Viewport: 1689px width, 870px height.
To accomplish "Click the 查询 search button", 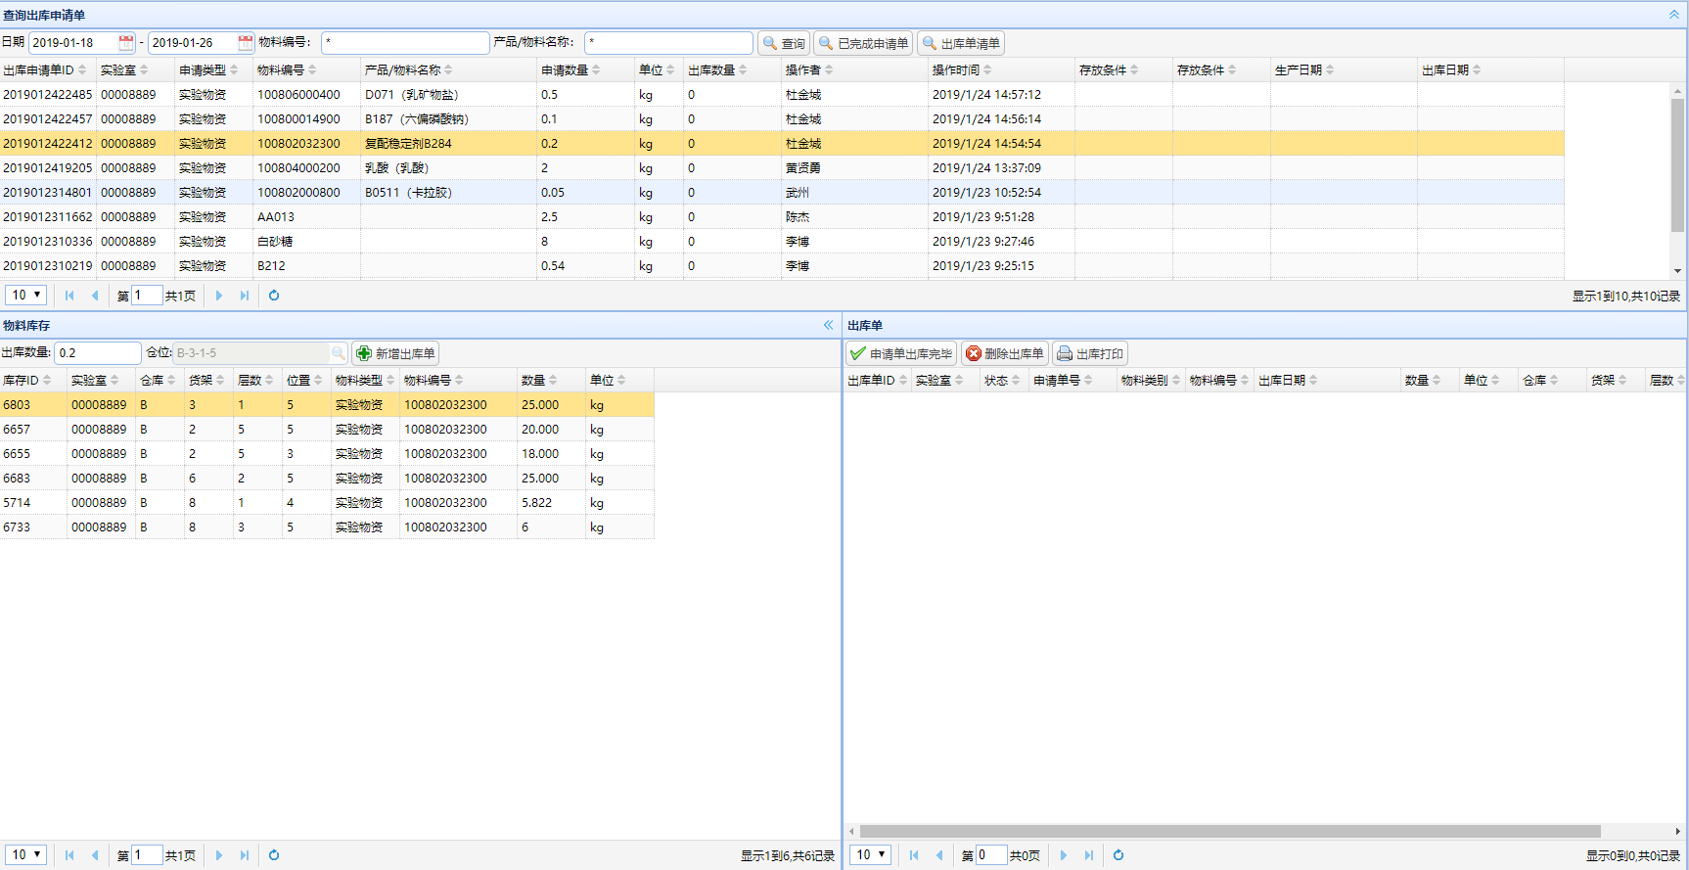I will tap(784, 43).
